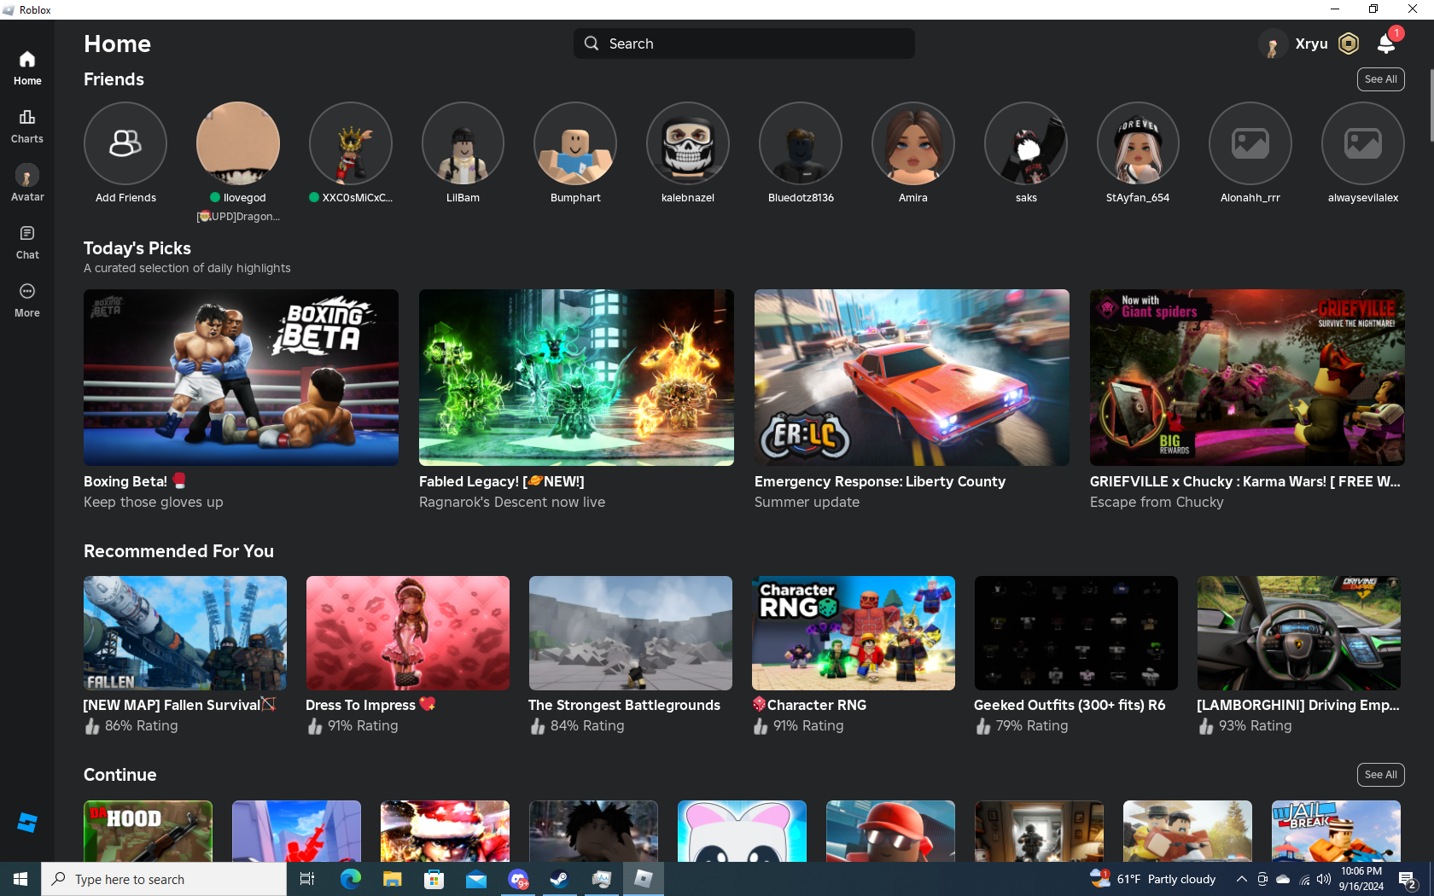Viewport: 1434px width, 896px height.
Task: Open the taskbar clock showing 10:06 PM
Action: [x=1361, y=879]
